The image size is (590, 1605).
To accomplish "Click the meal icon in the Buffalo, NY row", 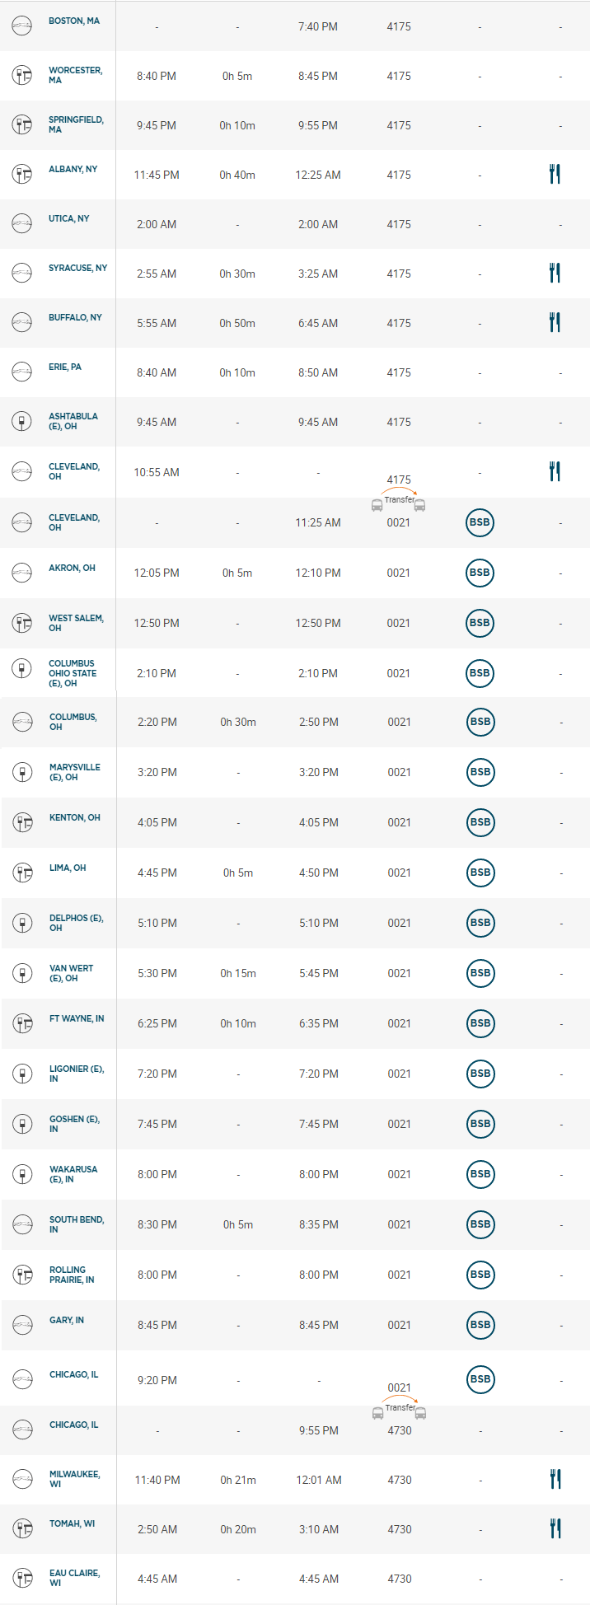I will tap(555, 322).
